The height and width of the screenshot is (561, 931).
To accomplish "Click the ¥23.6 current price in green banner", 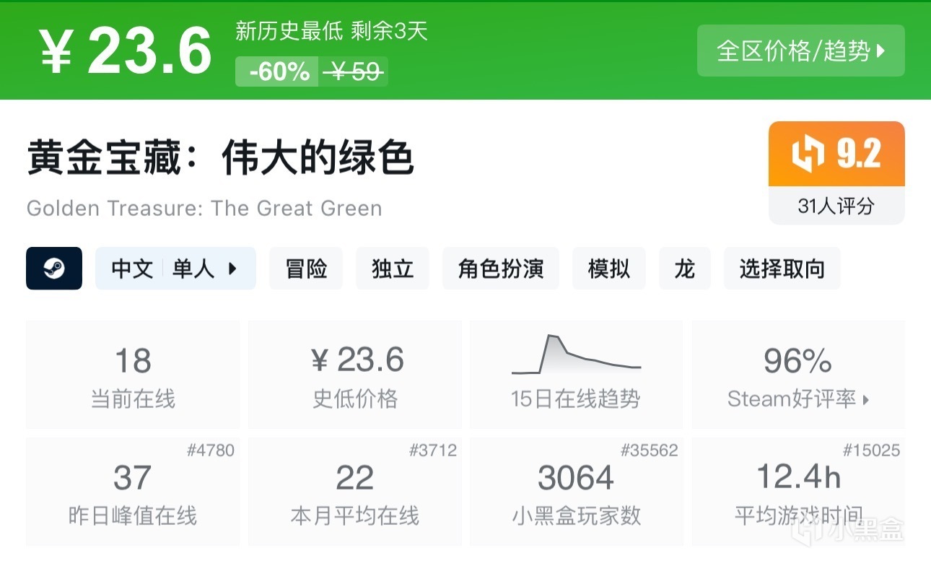I will pos(126,52).
